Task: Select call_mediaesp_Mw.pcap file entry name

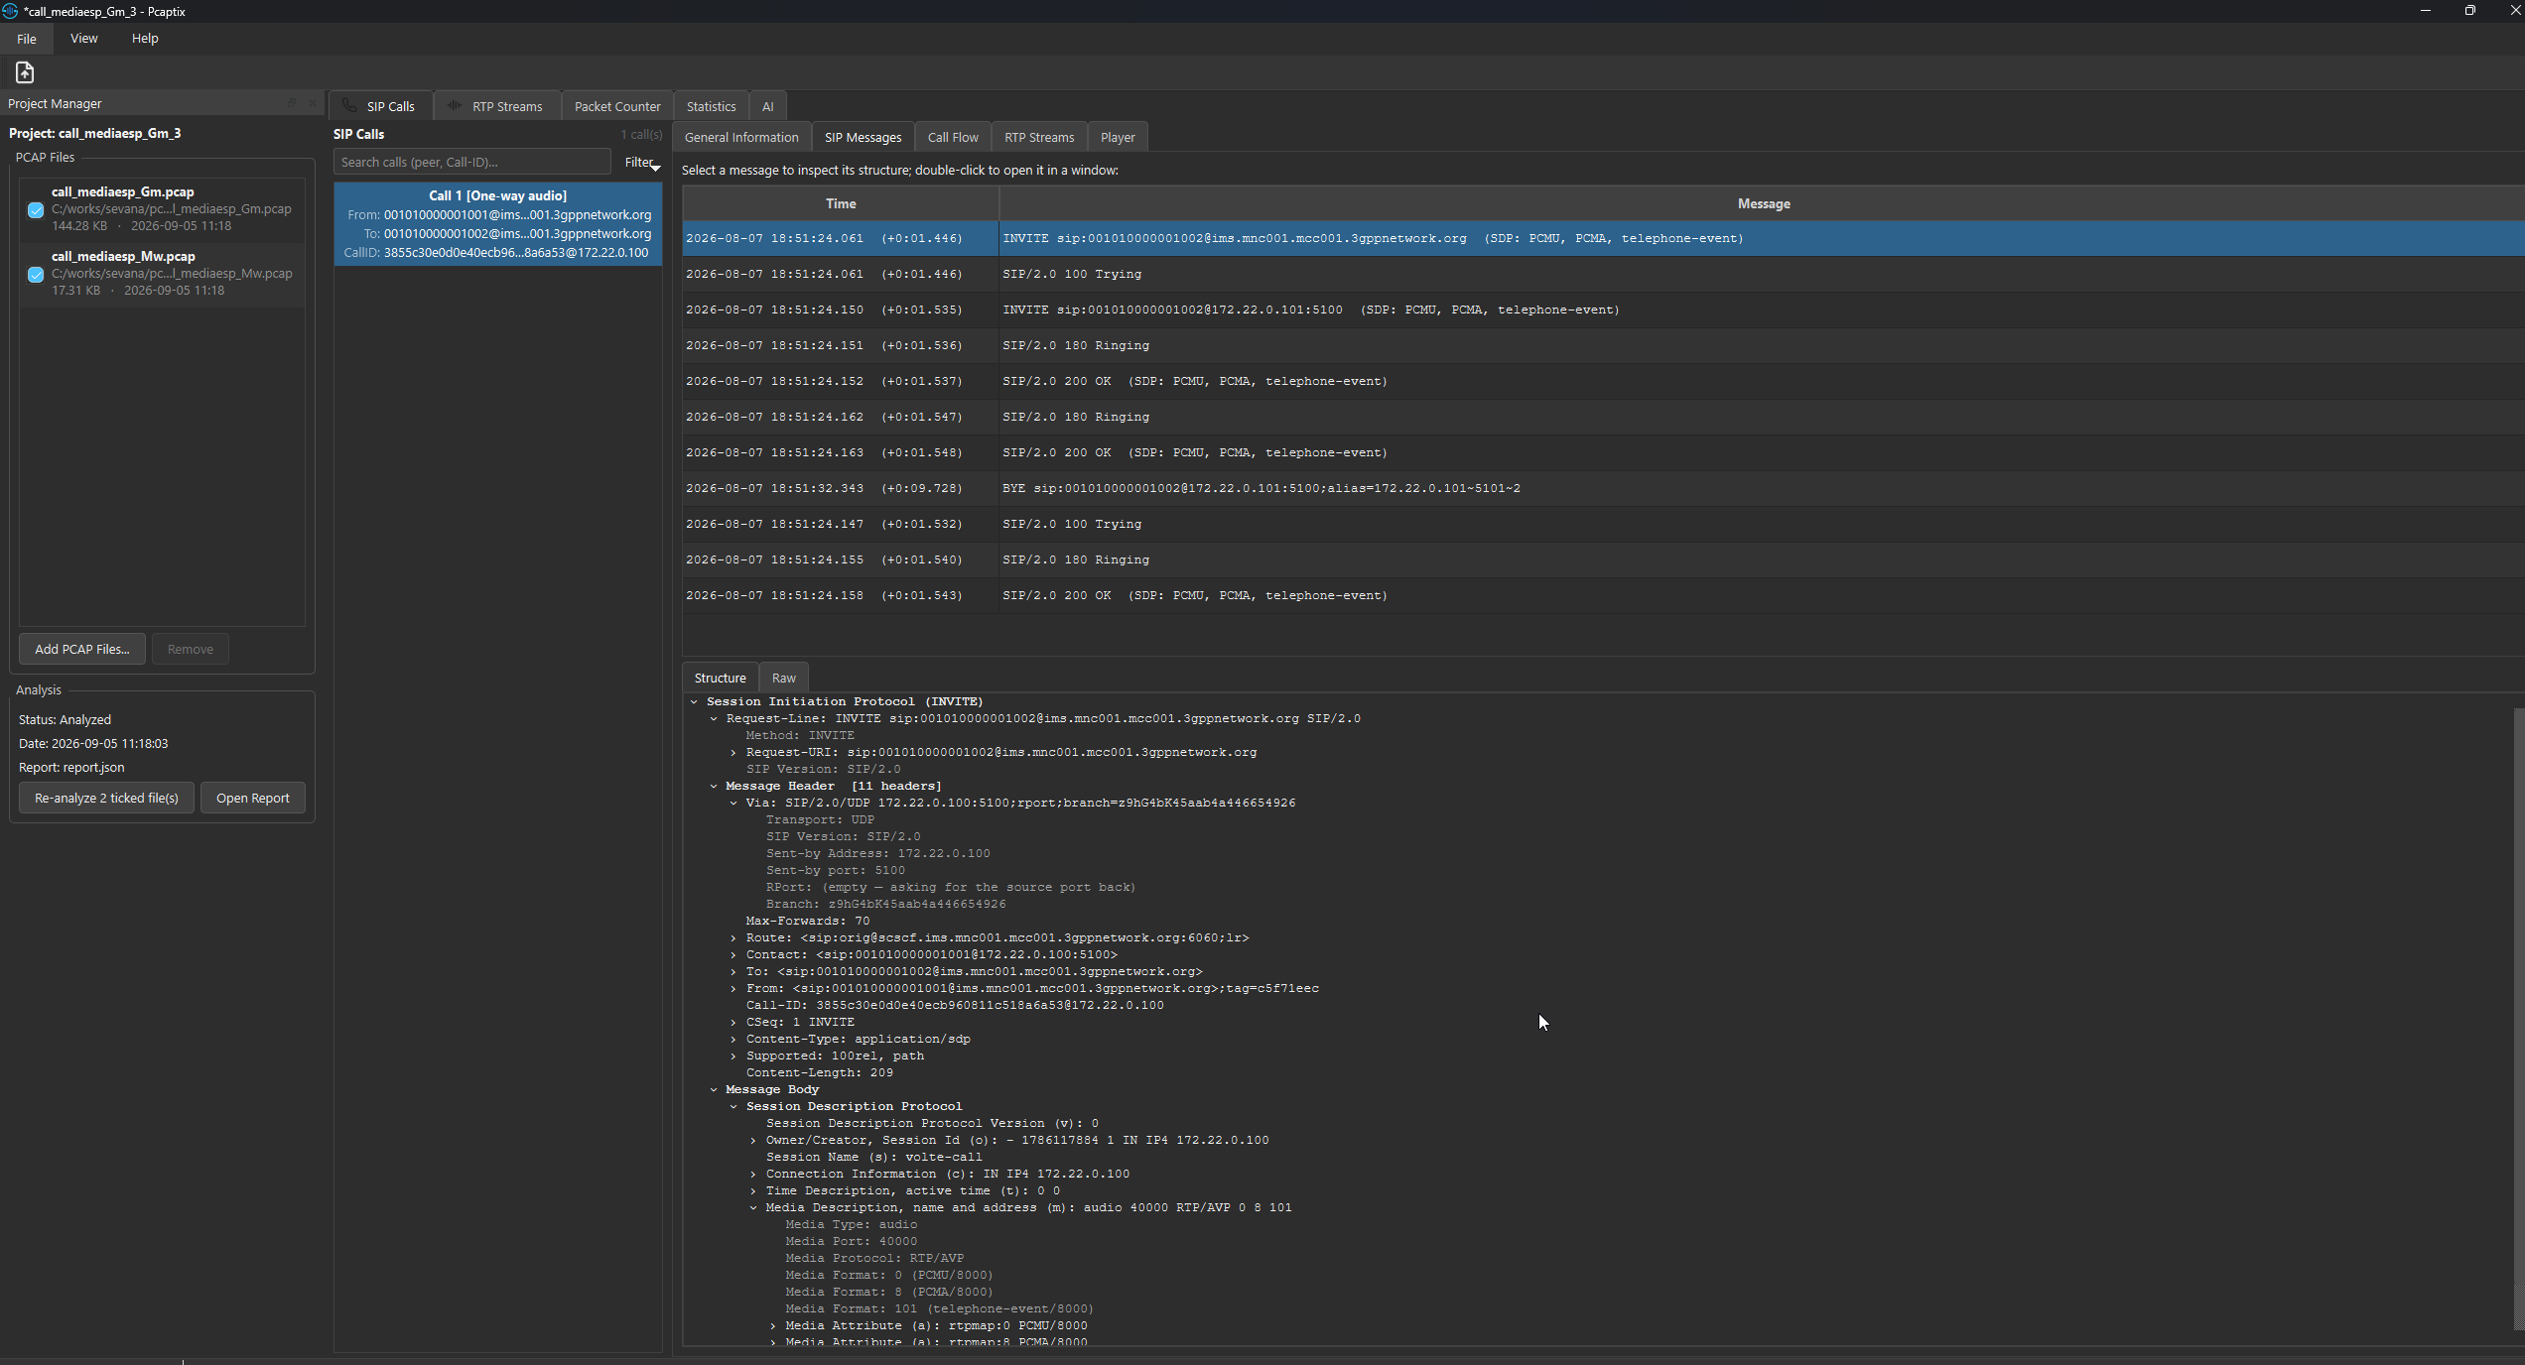Action: coord(123,257)
